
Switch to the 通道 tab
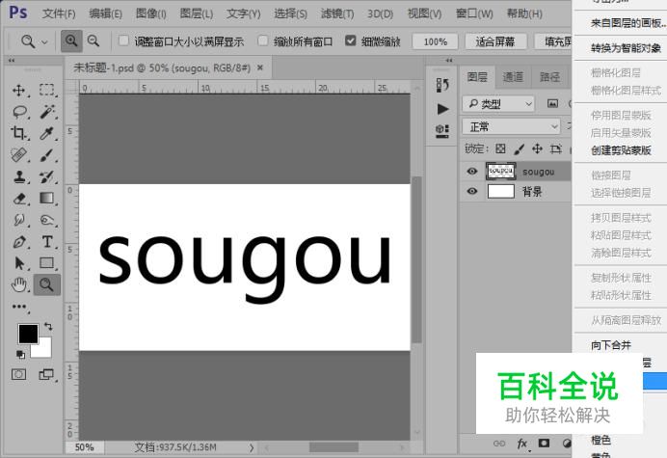coord(513,77)
